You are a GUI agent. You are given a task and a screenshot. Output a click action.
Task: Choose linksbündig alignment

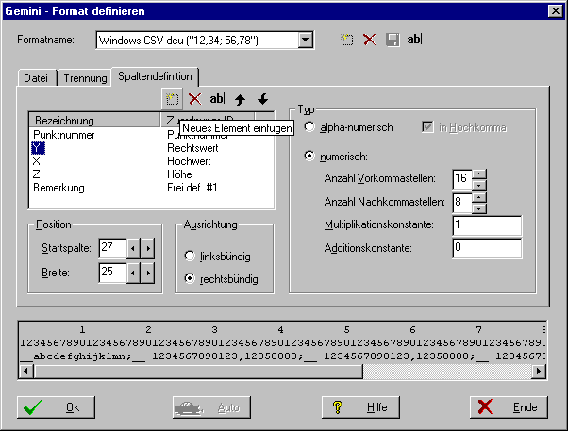[190, 257]
